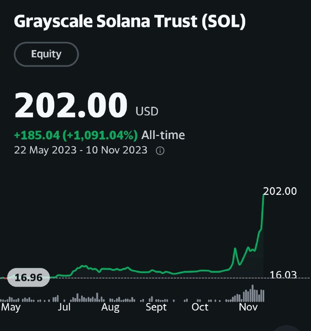Click the 16.03 baseline price label
The width and height of the screenshot is (311, 331).
283,275
